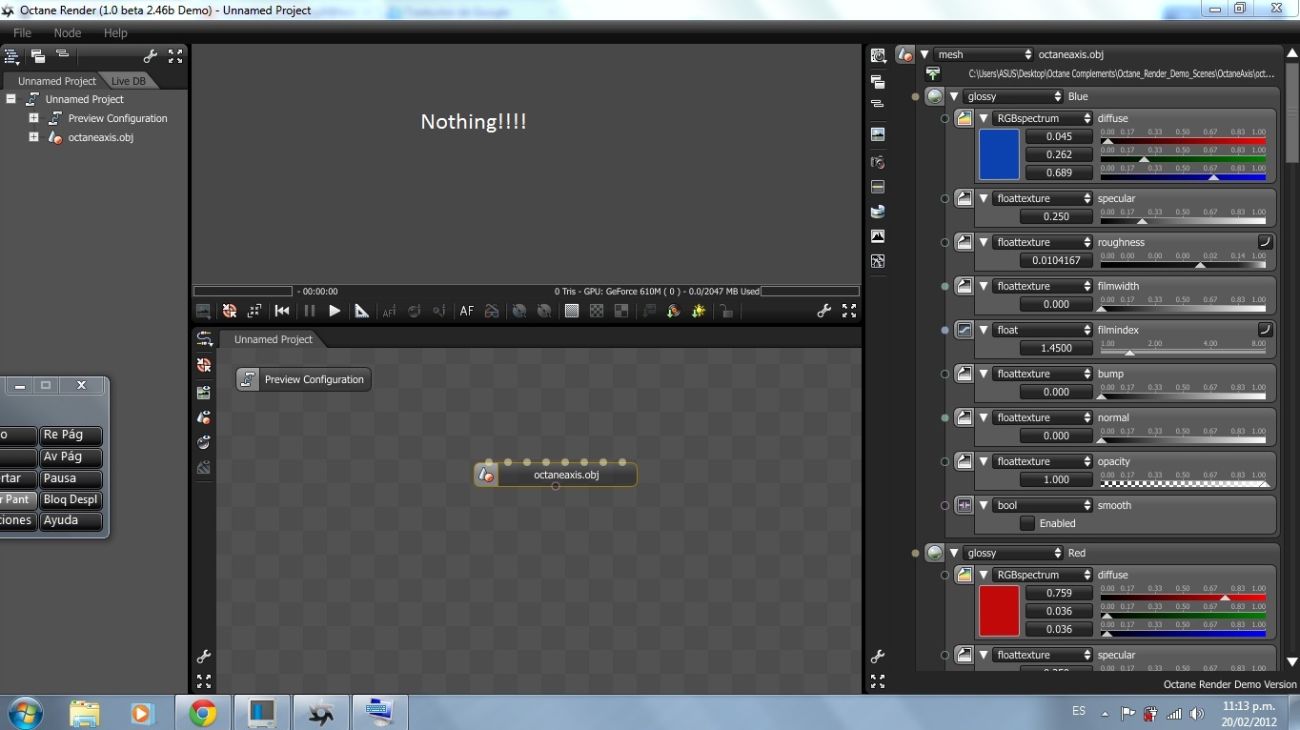This screenshot has height=730, width=1300.
Task: Open the File menu
Action: [x=22, y=32]
